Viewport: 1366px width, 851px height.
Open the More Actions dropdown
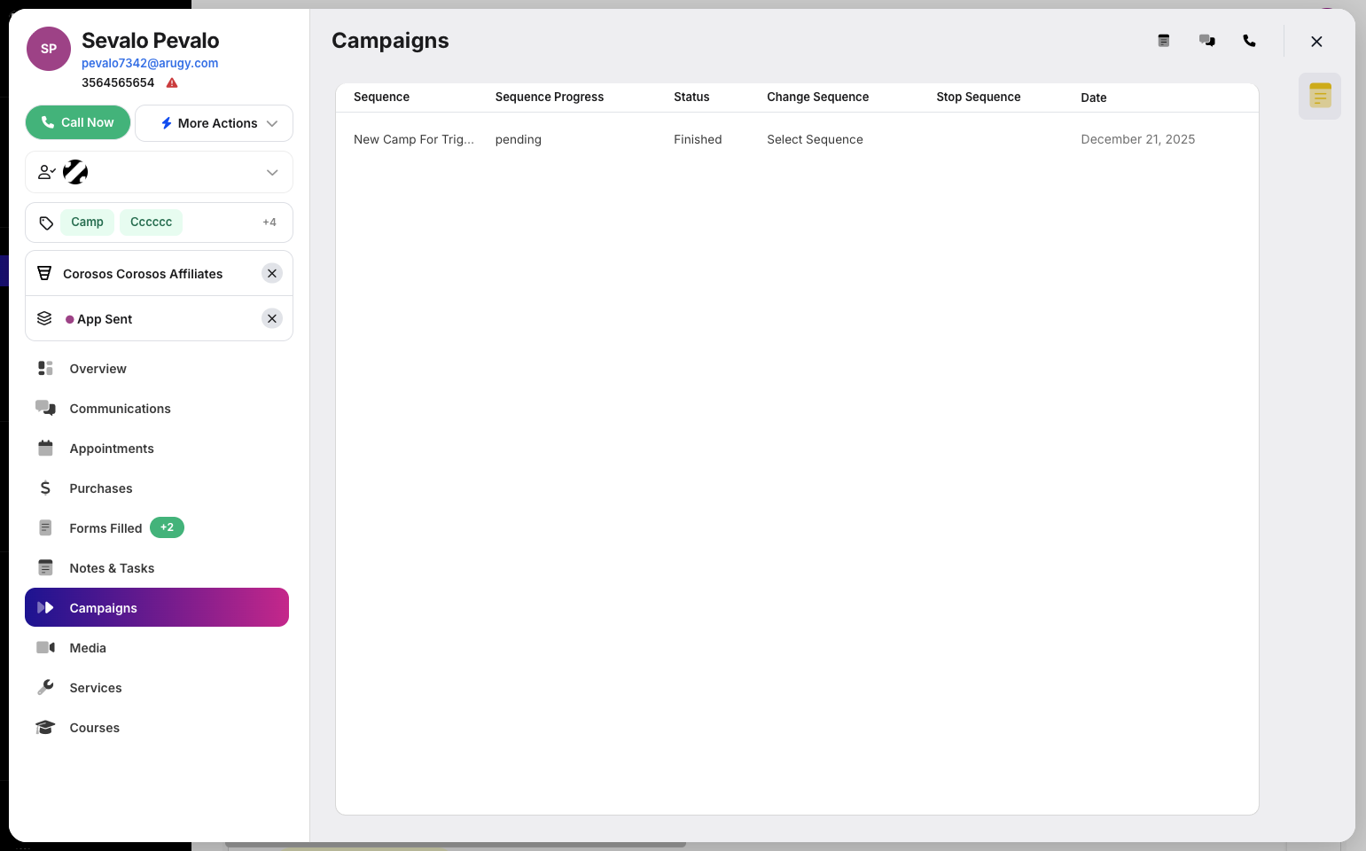214,123
